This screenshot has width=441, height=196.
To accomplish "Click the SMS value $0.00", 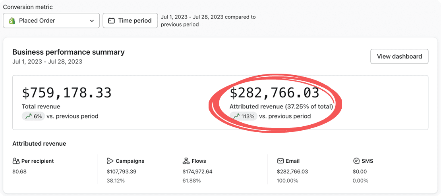I will 360,171.
